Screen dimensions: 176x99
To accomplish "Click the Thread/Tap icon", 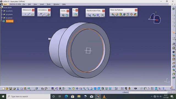I will (x=131, y=14).
